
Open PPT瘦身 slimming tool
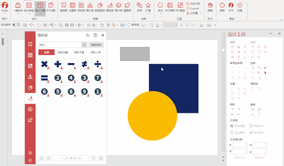click(x=180, y=7)
